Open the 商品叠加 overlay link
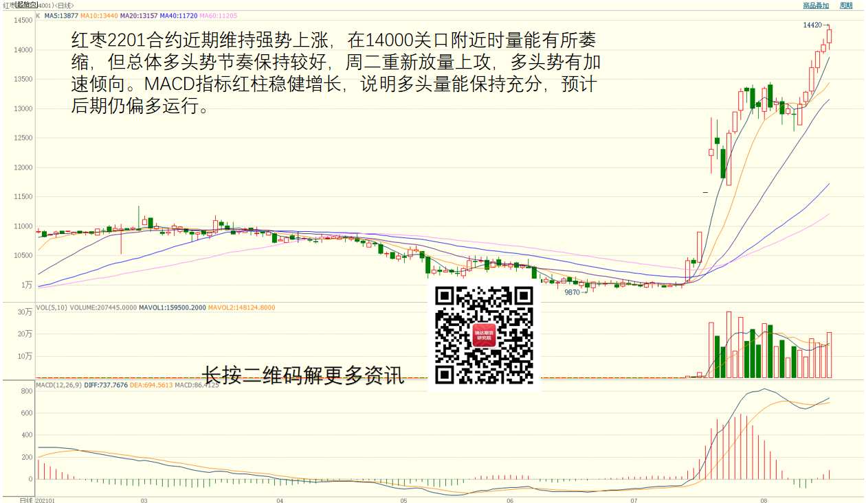Screen dimensions: 866x503 [x=816, y=5]
